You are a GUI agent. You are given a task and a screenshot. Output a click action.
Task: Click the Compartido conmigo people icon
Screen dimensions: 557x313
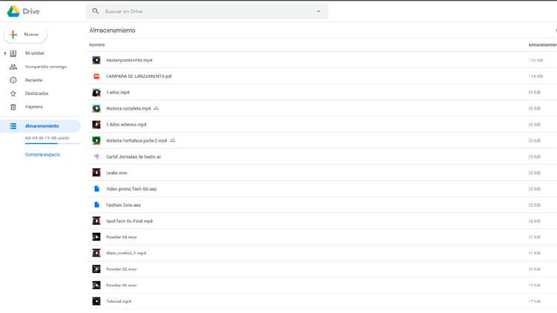coord(13,67)
